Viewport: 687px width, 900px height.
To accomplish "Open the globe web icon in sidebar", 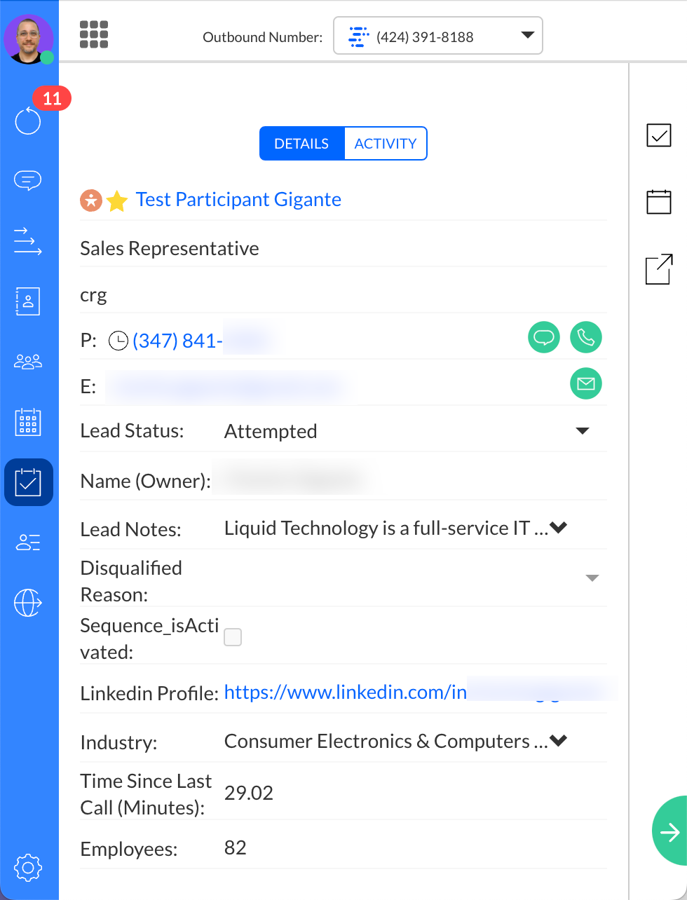I will coord(28,602).
